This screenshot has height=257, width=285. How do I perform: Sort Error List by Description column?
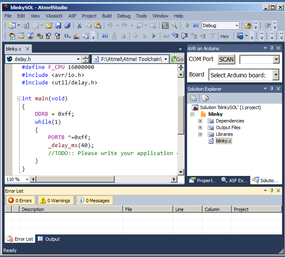pos(71,209)
